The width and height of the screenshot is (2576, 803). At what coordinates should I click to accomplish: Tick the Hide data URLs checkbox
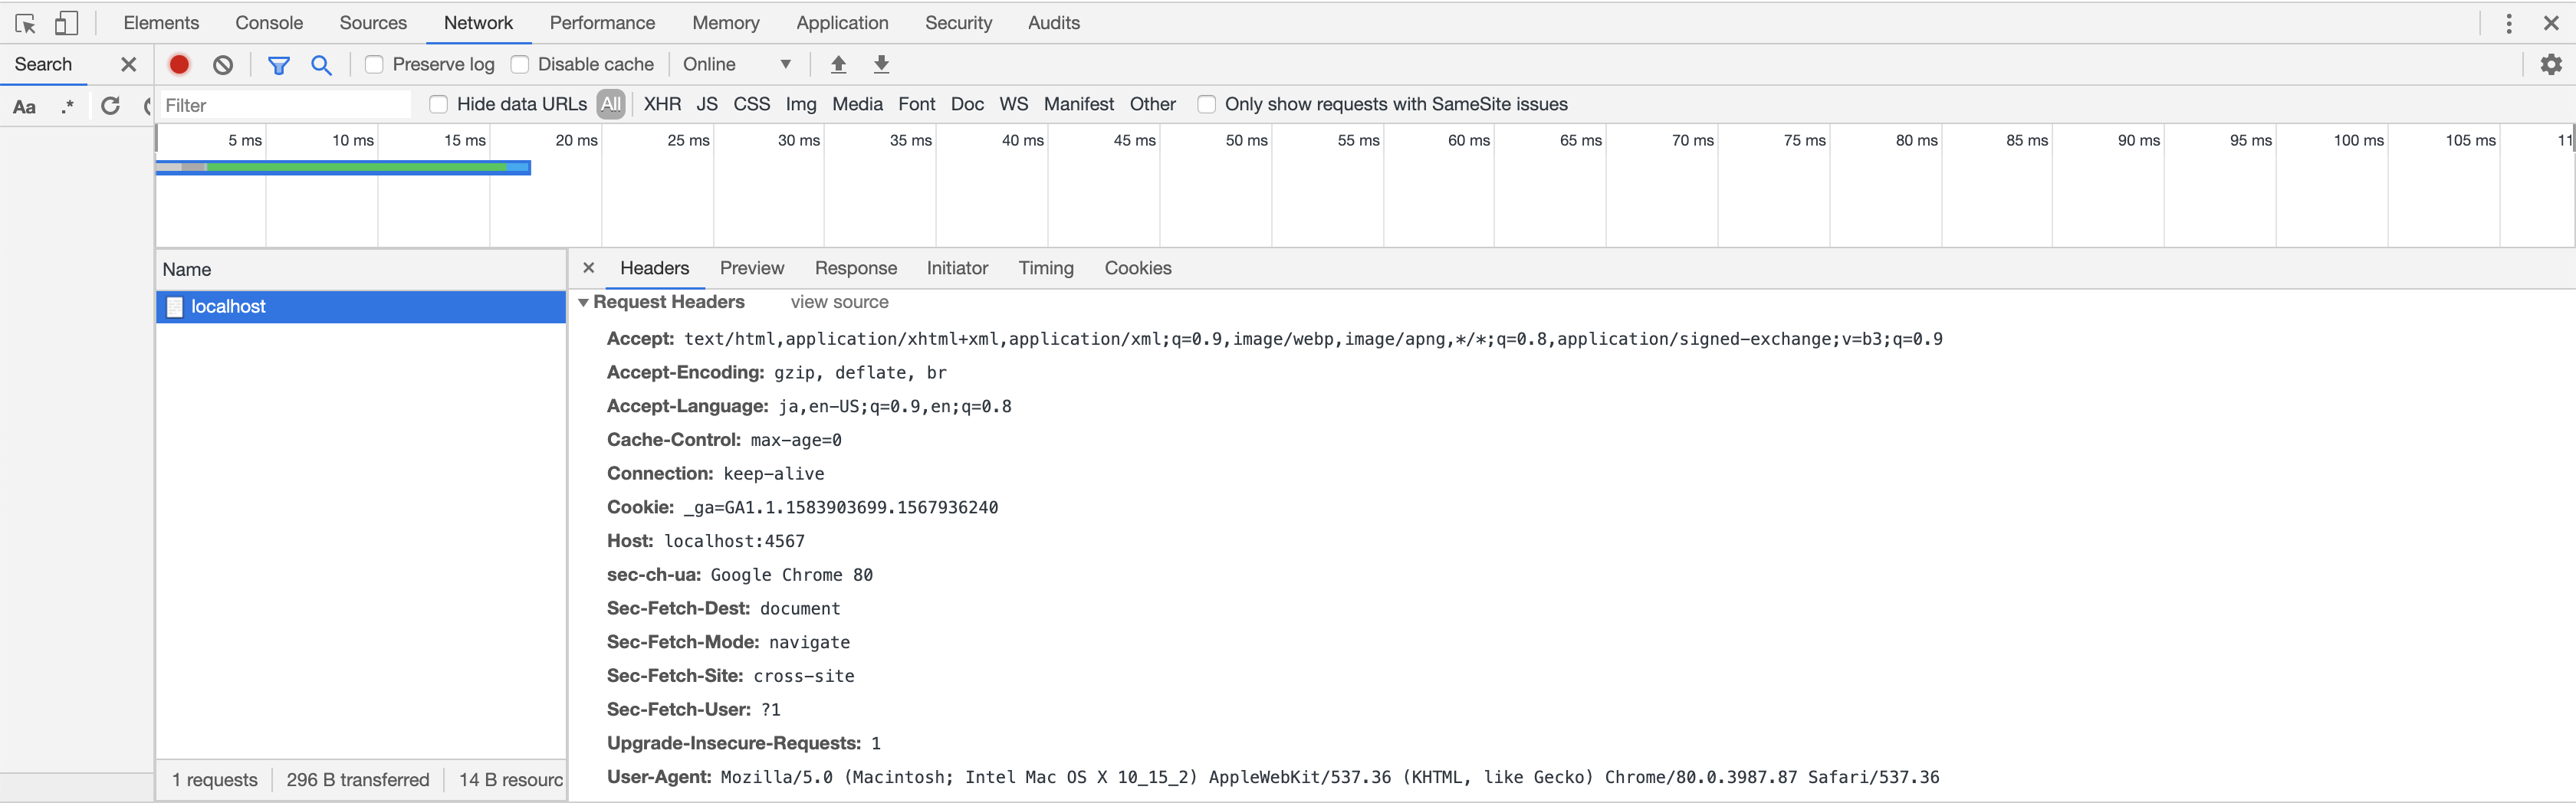tap(438, 104)
